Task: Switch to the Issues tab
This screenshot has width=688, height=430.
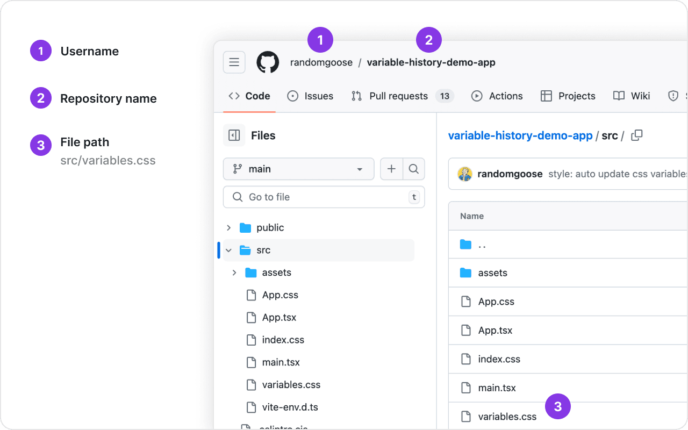Action: click(x=310, y=96)
